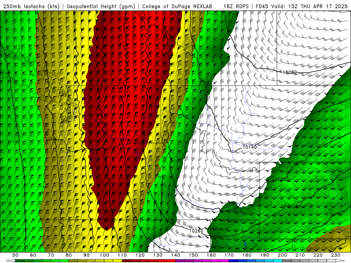Click the 70 knot colorbar label
Image resolution: width=351 pixels, height=263 pixels.
51,255
